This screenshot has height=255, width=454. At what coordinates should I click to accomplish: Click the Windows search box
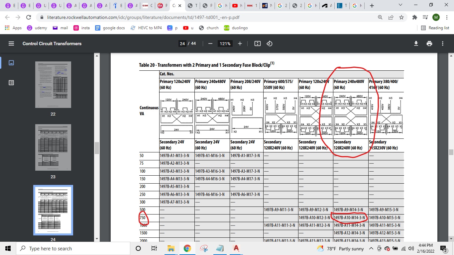(x=73, y=248)
